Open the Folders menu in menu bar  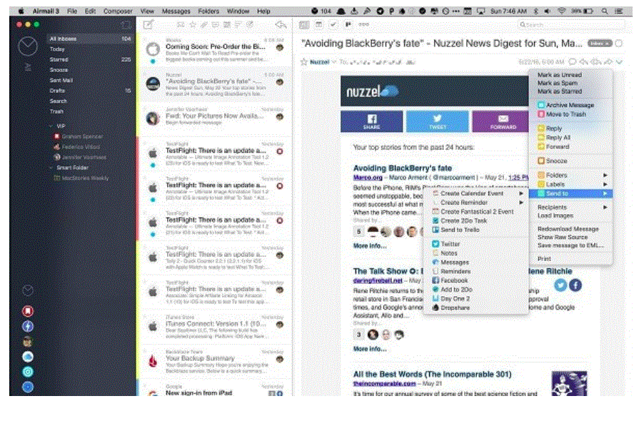click(x=208, y=11)
